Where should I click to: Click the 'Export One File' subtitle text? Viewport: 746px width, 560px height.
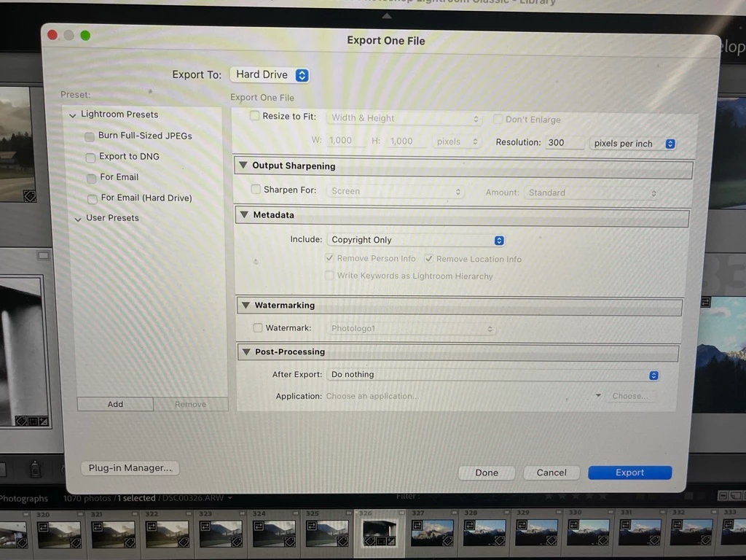tap(262, 98)
